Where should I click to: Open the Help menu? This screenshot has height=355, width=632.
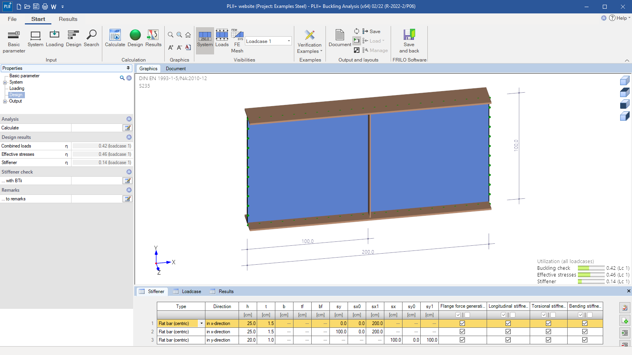pyautogui.click(x=620, y=18)
